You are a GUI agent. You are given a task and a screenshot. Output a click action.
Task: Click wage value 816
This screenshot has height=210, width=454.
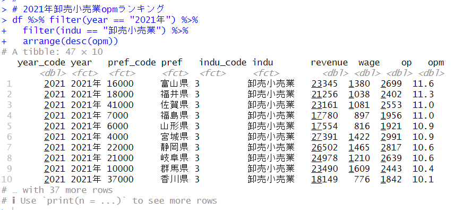point(362,126)
